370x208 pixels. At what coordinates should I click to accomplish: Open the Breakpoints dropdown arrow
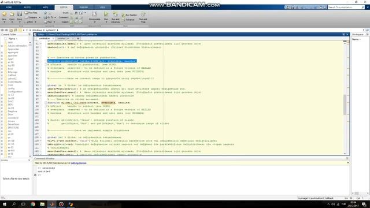tap(94, 22)
